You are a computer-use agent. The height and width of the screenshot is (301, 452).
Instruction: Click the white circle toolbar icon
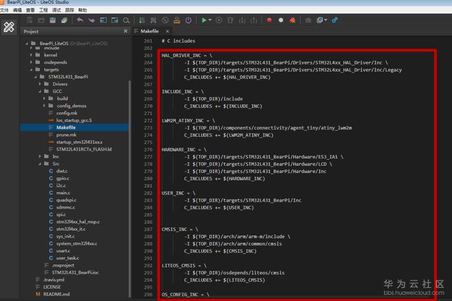point(281,20)
